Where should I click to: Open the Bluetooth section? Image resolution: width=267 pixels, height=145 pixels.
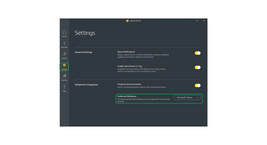click(64, 45)
